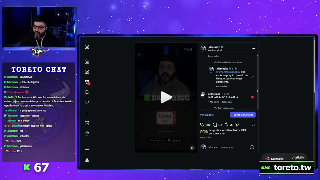The width and height of the screenshot is (320, 180).
Task: Click the Hace 7 días post timestamp
Action: [x=206, y=138]
